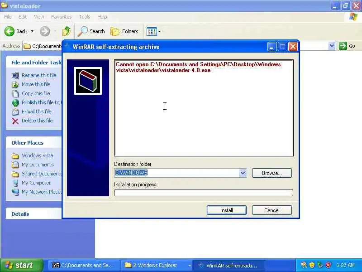Viewport: 362px width, 272px height.
Task: Click the first system tray icon
Action: coord(304,265)
